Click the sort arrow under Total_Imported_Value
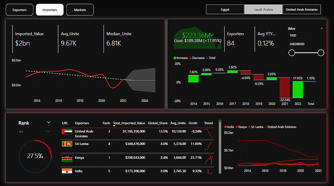The width and height of the screenshot is (334, 186). point(114,126)
